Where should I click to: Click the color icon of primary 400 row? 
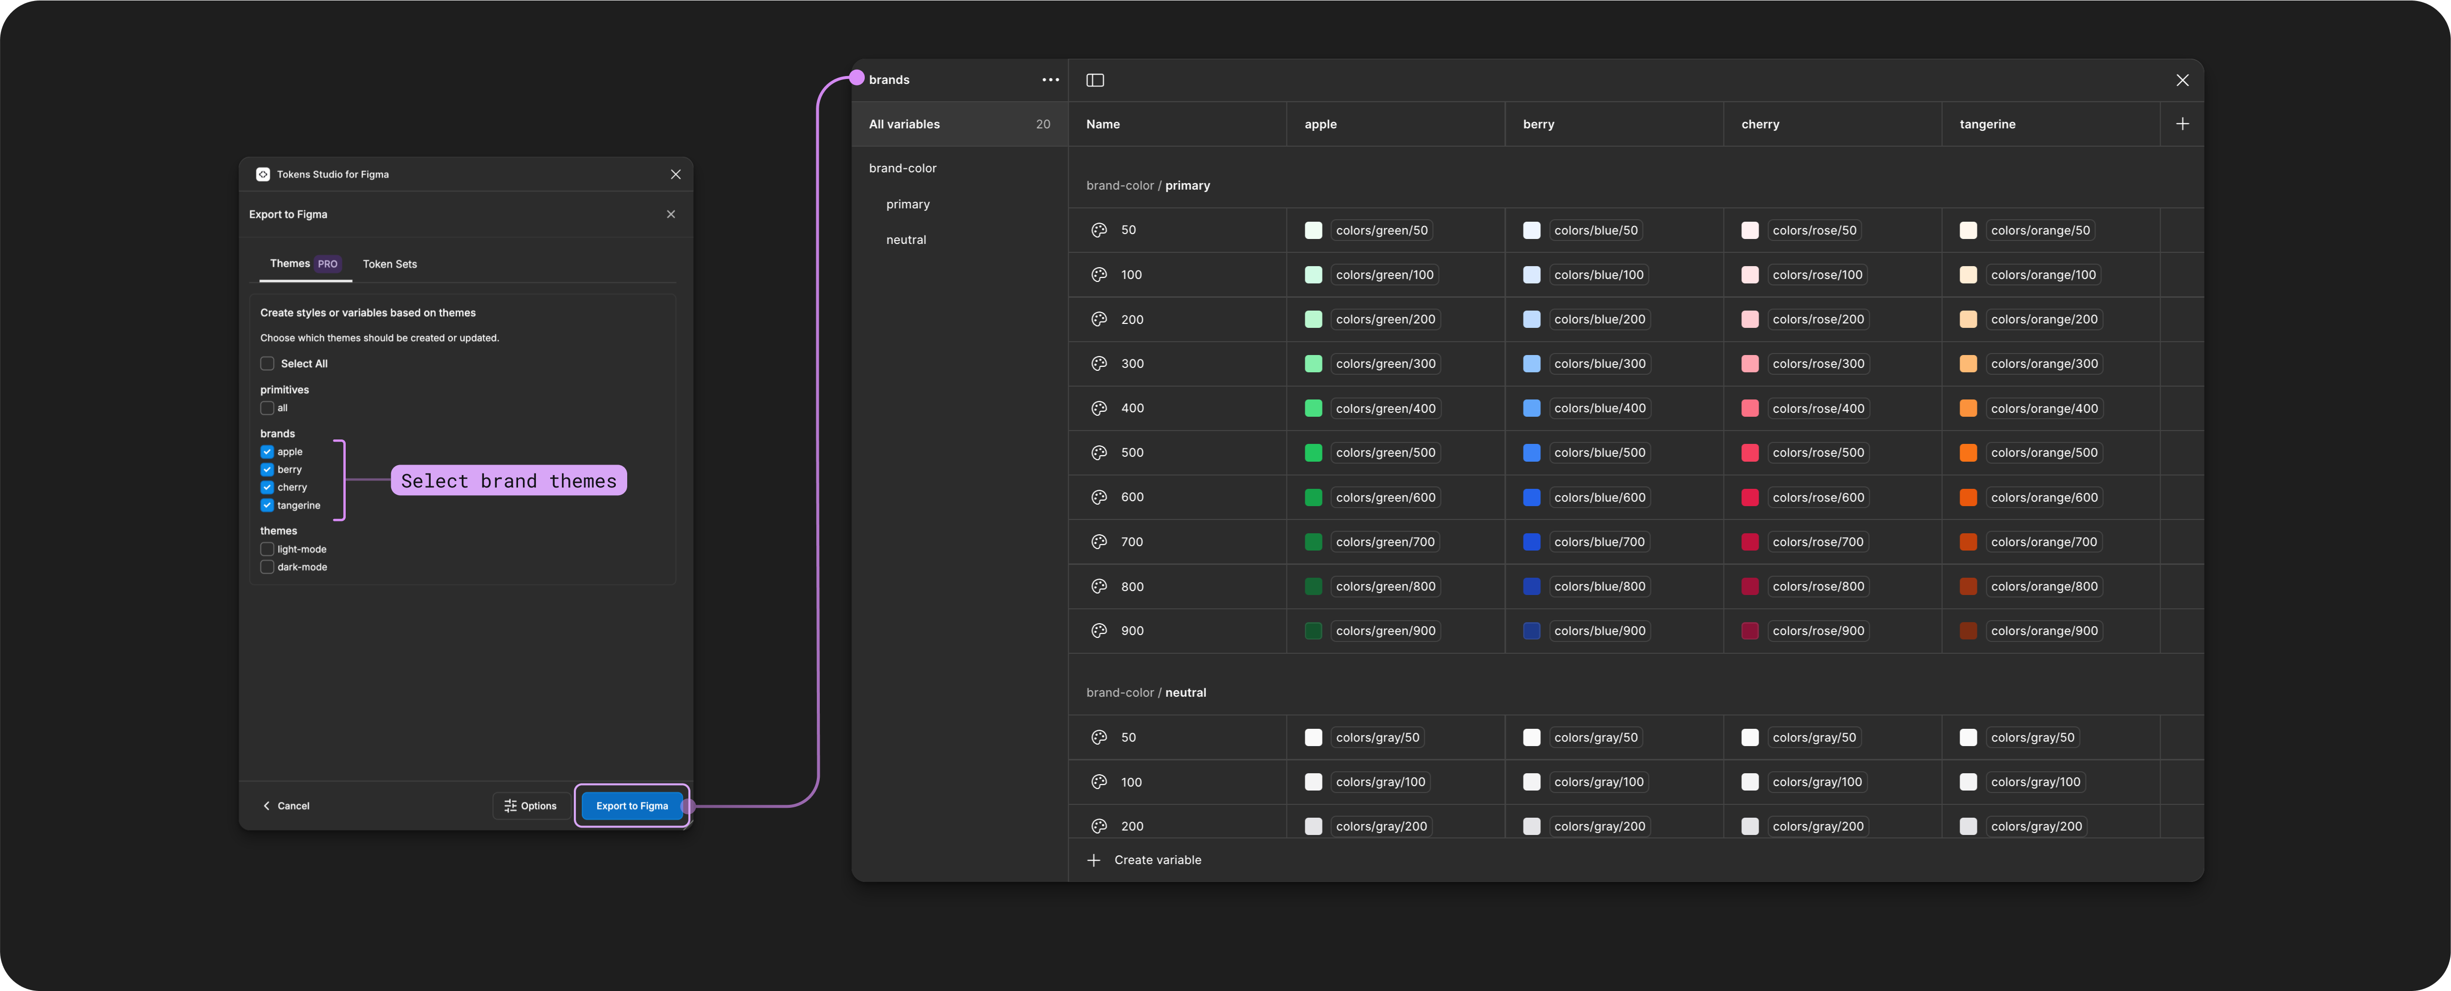(1099, 408)
